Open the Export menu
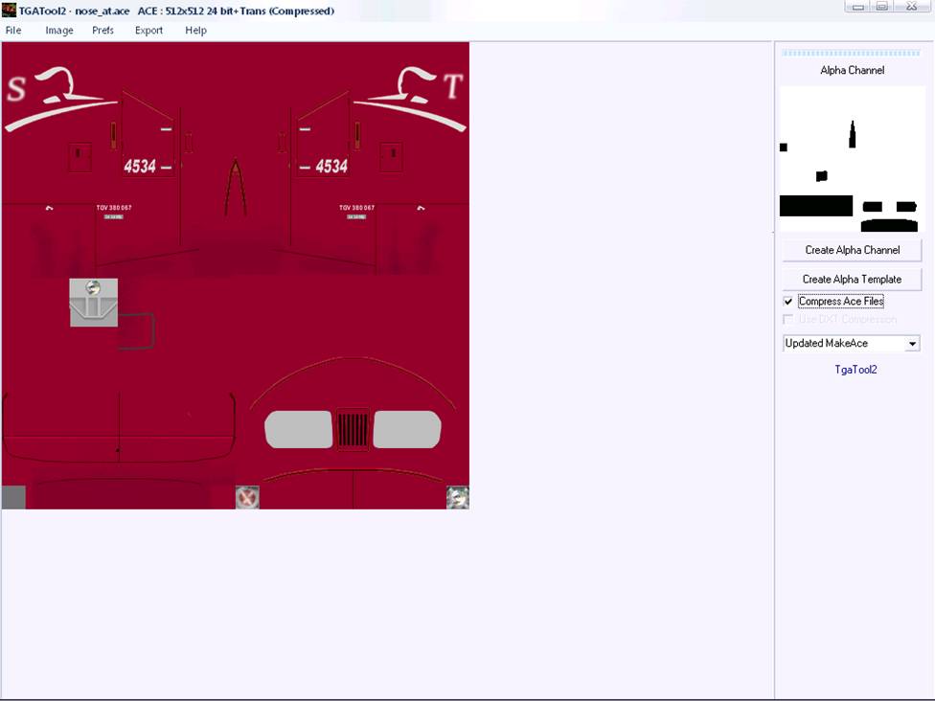Image resolution: width=935 pixels, height=701 pixels. pos(148,31)
